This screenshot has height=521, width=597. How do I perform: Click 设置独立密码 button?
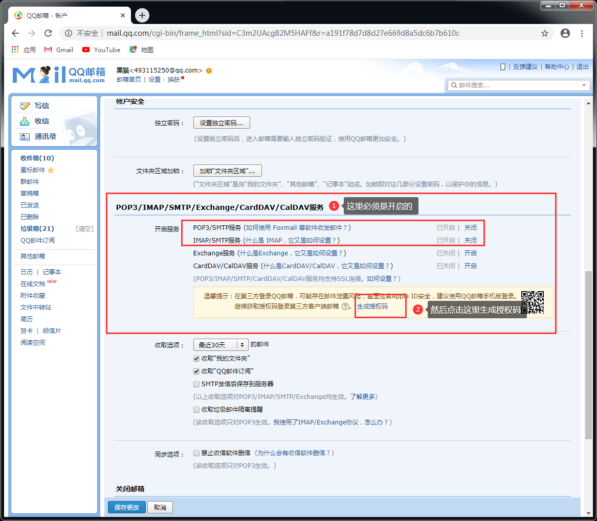tap(222, 123)
